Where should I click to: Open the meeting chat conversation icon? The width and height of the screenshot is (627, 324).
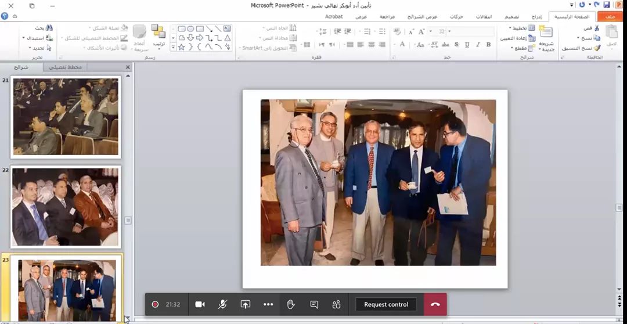[x=314, y=304]
